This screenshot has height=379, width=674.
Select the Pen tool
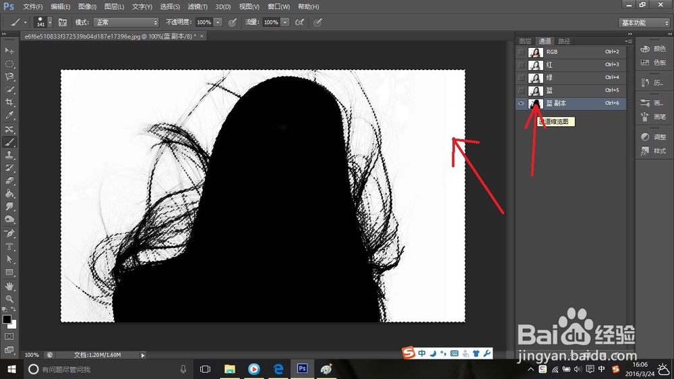[9, 233]
